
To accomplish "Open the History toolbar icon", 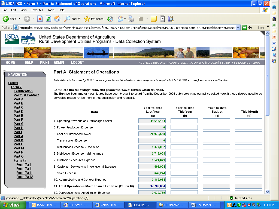I will [x=110, y=19].
